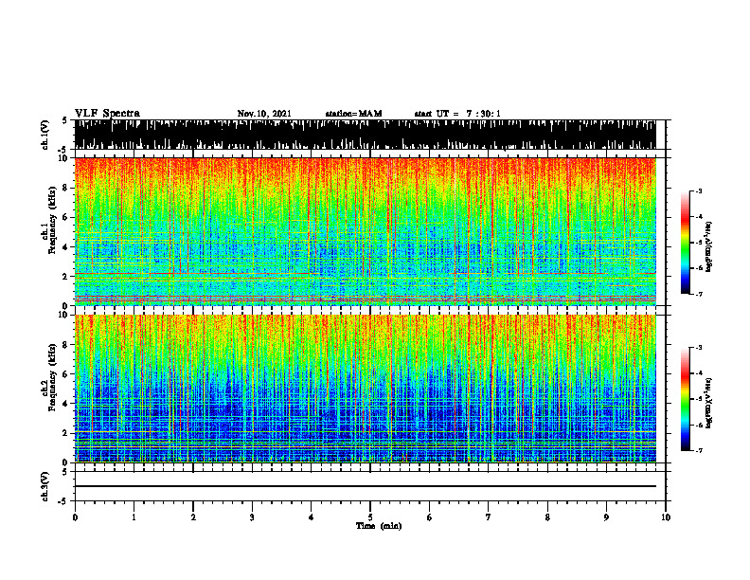This screenshot has width=750, height=580.
Task: Click inside the ch.1 spectrogram panel
Action: point(365,231)
